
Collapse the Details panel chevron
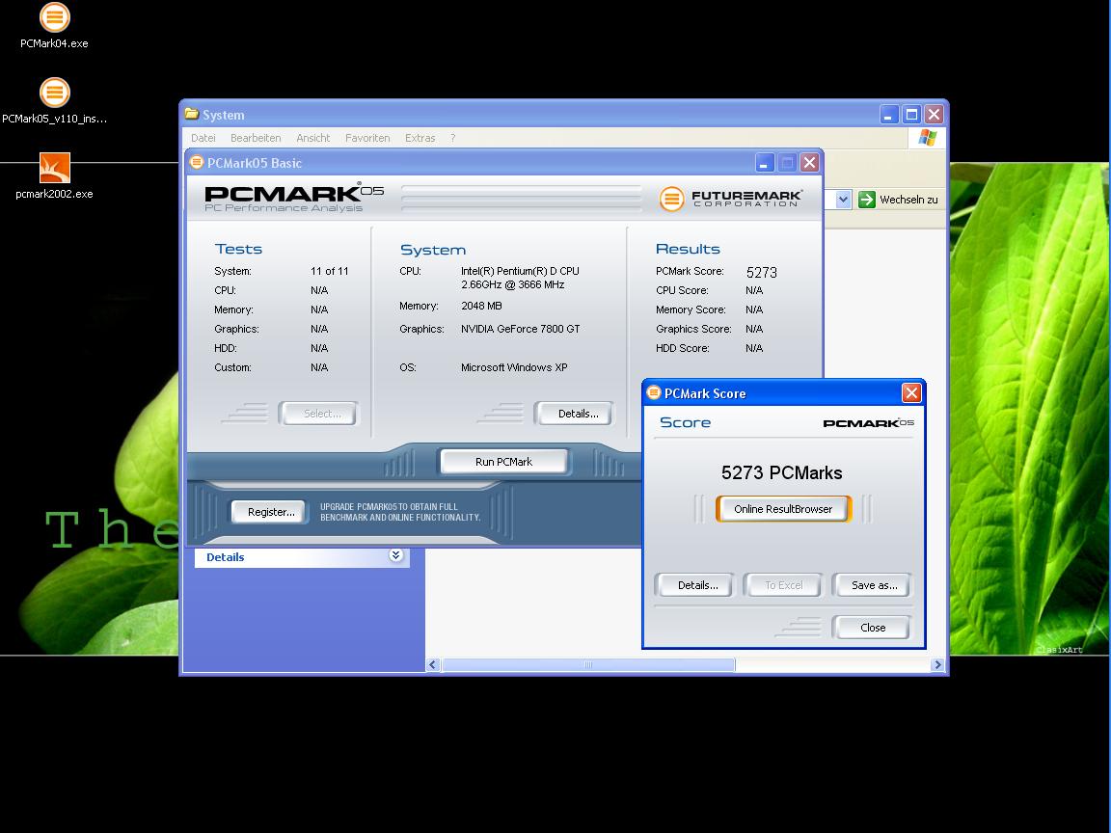[x=395, y=556]
